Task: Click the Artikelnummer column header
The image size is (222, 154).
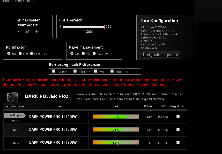Action: click(x=15, y=106)
